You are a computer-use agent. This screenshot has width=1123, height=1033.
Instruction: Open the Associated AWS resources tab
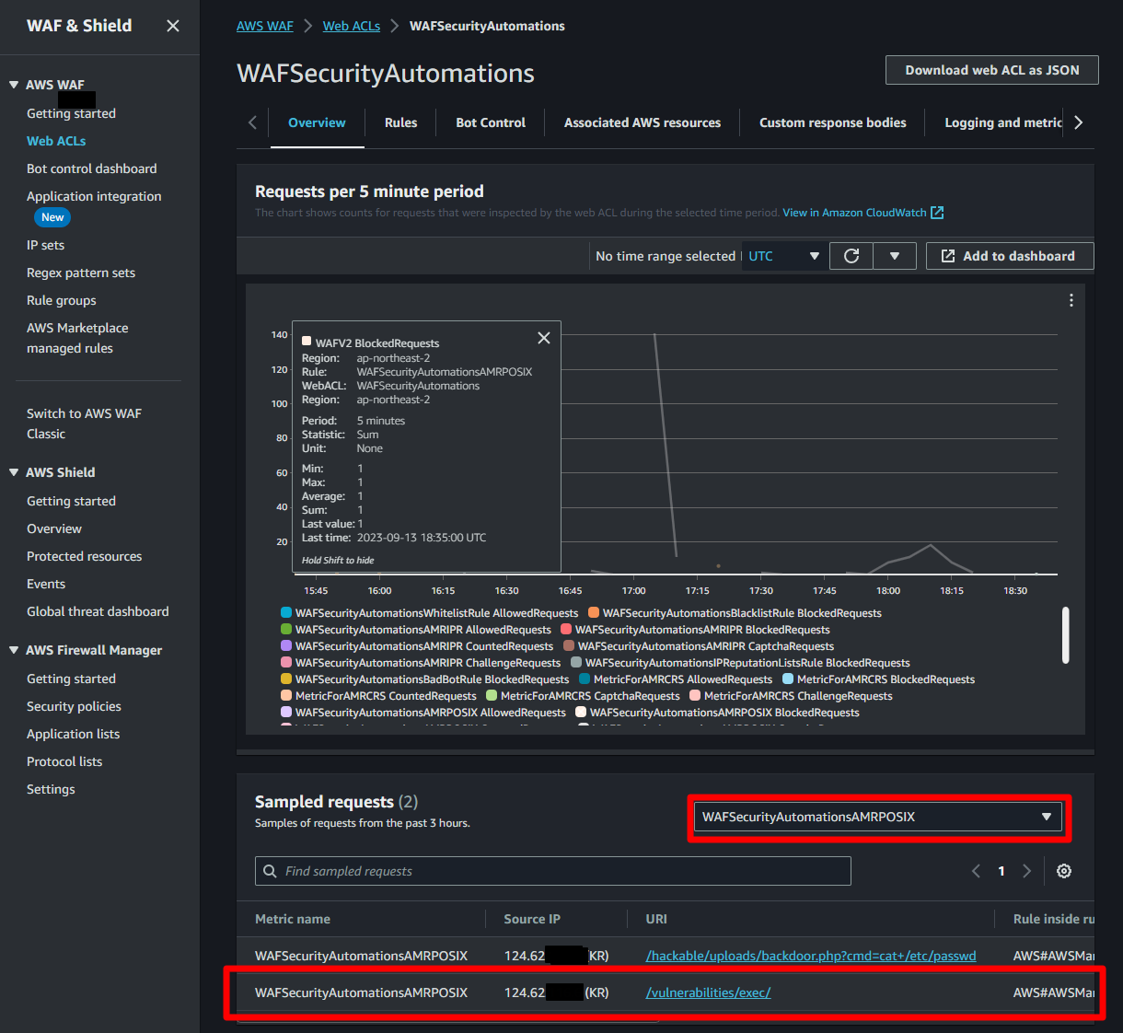pyautogui.click(x=643, y=122)
